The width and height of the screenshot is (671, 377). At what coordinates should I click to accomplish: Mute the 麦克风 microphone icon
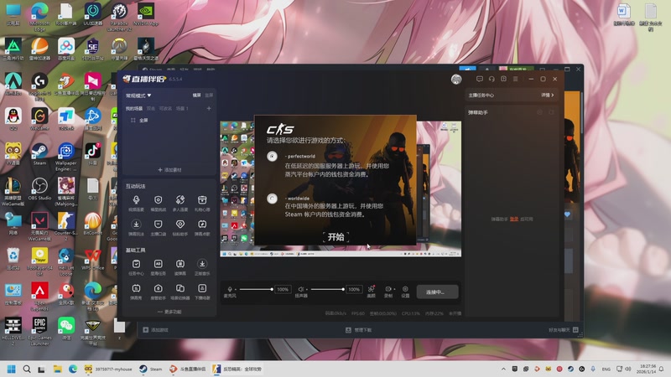(230, 289)
